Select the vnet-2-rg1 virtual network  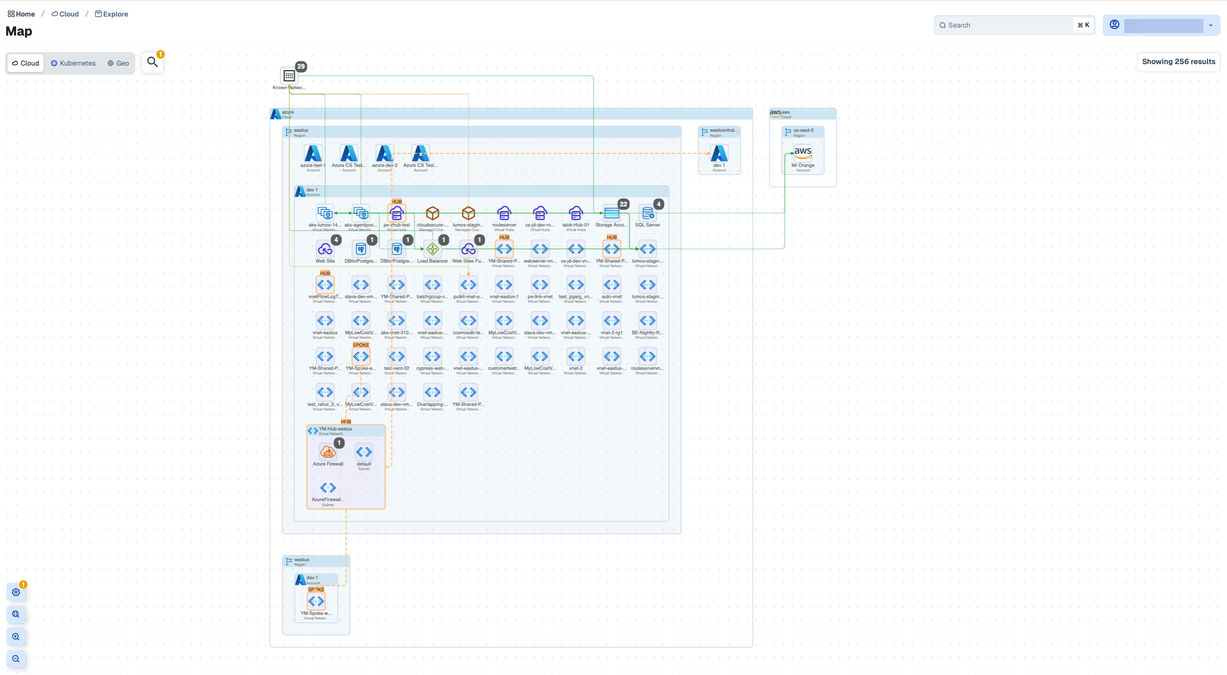612,321
